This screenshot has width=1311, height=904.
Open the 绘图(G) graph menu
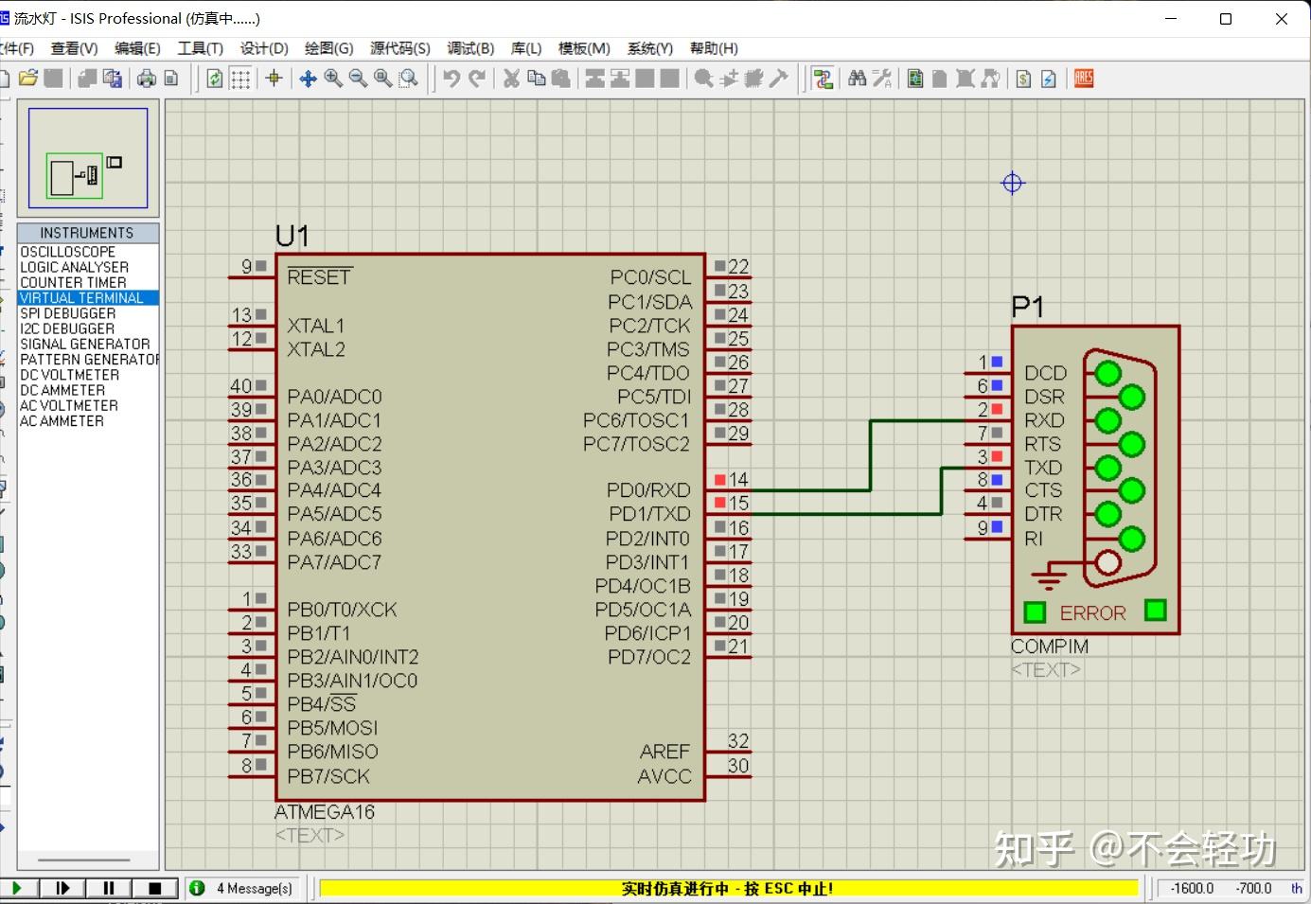pyautogui.click(x=328, y=48)
